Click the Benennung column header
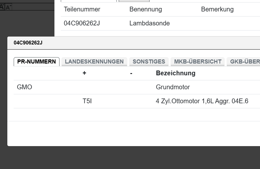 [146, 10]
